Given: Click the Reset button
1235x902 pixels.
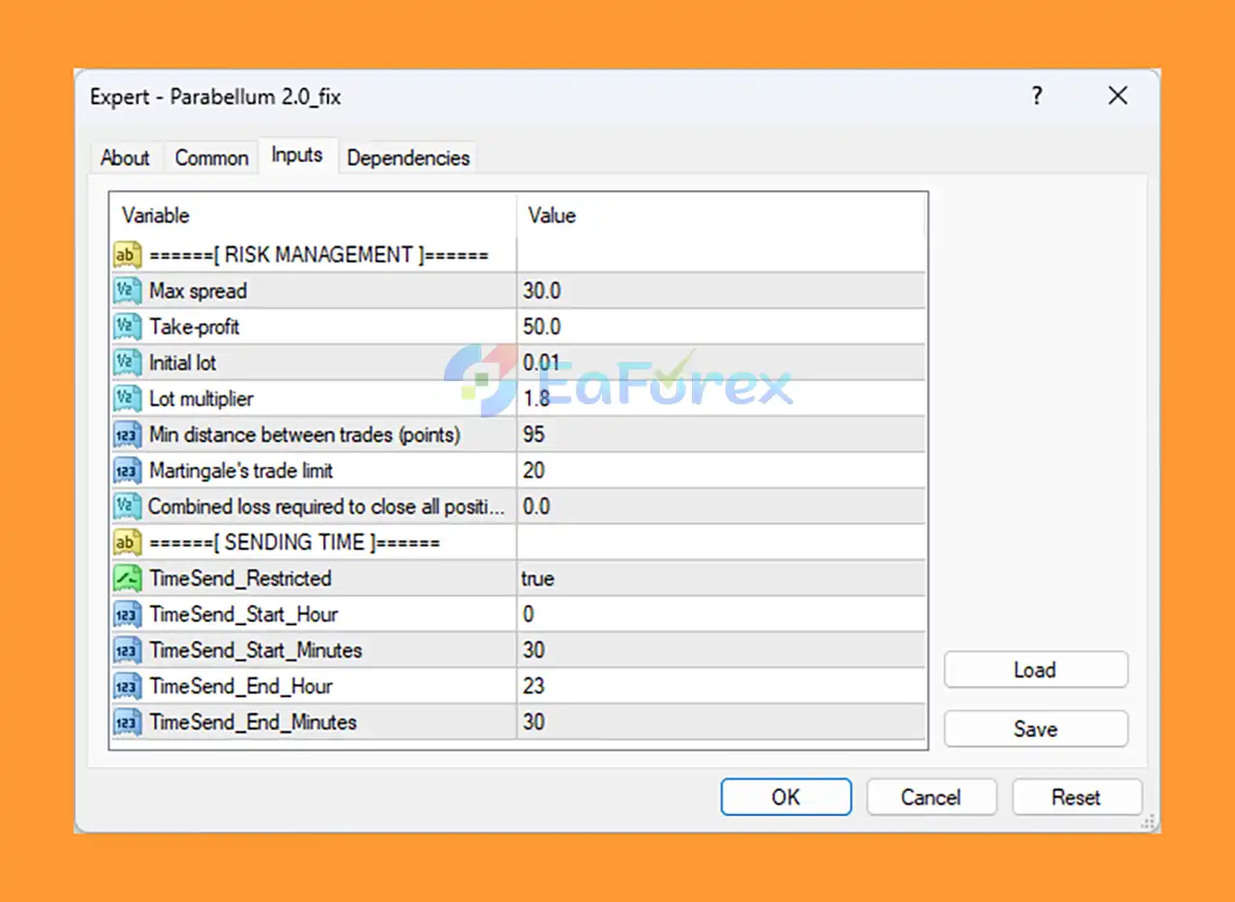Looking at the screenshot, I should coord(1076,797).
